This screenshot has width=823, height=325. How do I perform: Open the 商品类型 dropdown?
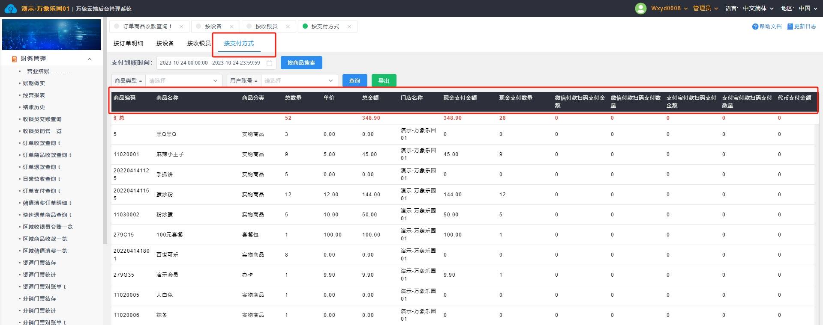[183, 81]
